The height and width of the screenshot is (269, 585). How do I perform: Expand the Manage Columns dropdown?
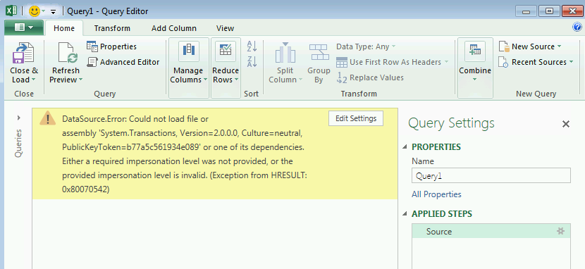click(205, 80)
